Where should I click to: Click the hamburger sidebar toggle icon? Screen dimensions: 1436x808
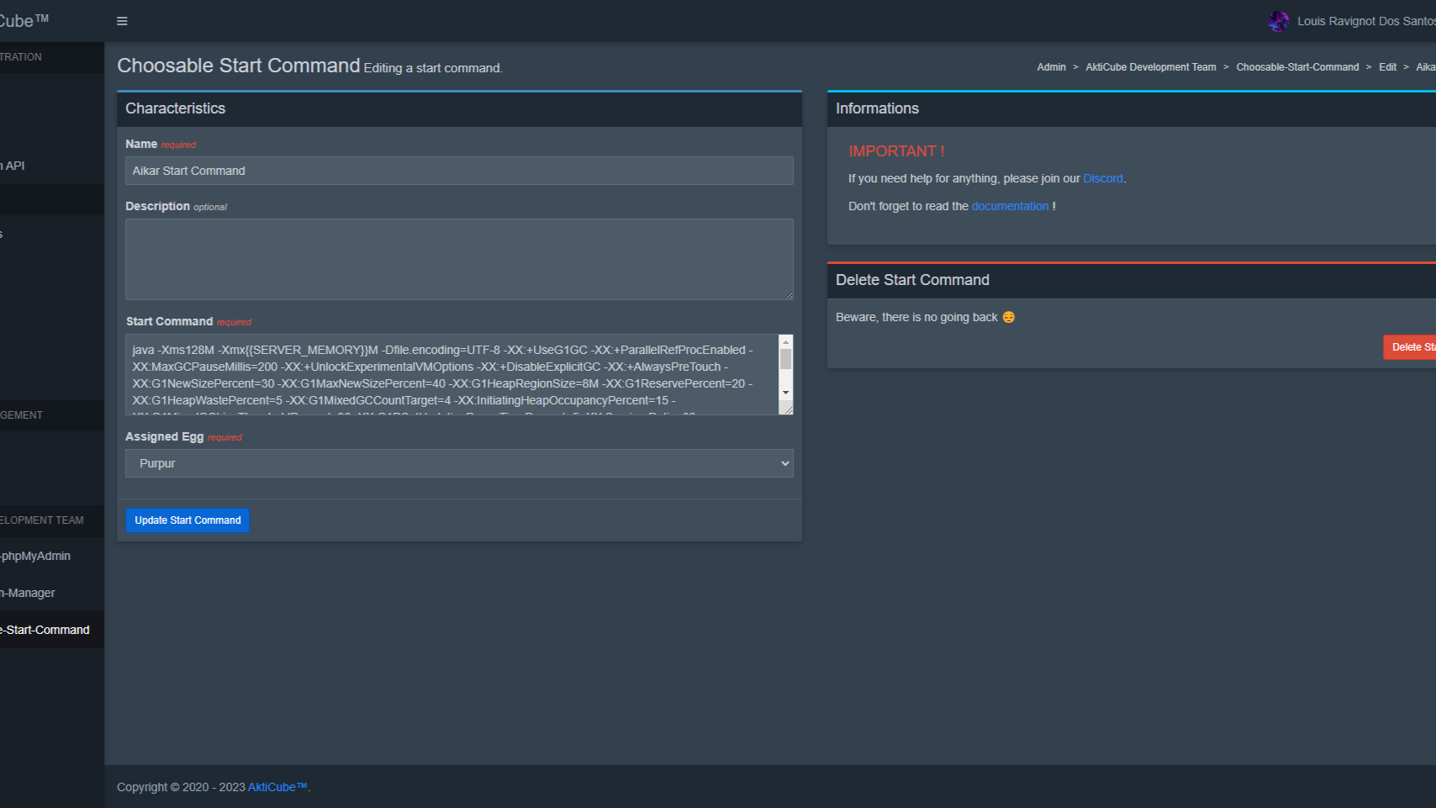(122, 21)
